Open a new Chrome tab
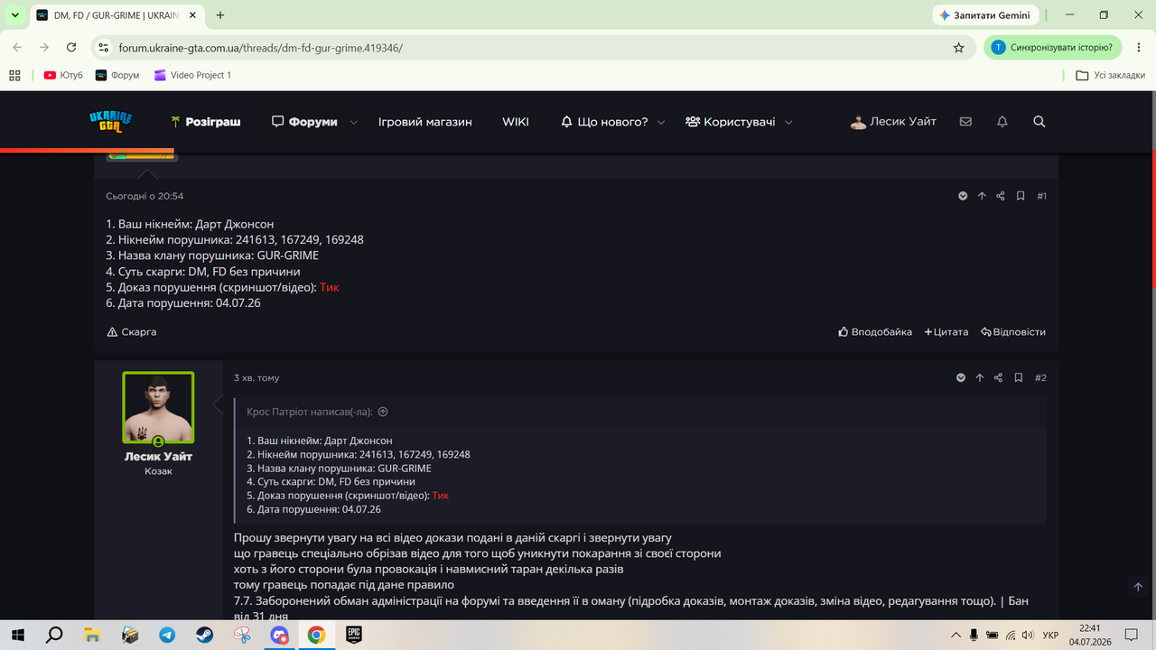Viewport: 1156px width, 650px height. (x=220, y=15)
